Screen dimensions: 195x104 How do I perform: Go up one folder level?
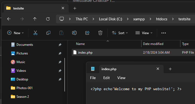click(x=35, y=19)
